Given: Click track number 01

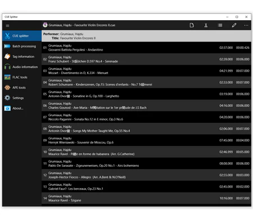Looking at the screenshot, I should 45,48.
